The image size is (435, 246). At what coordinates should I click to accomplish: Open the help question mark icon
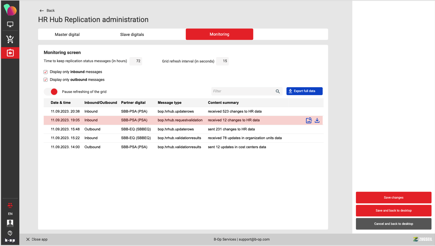[x=10, y=233]
